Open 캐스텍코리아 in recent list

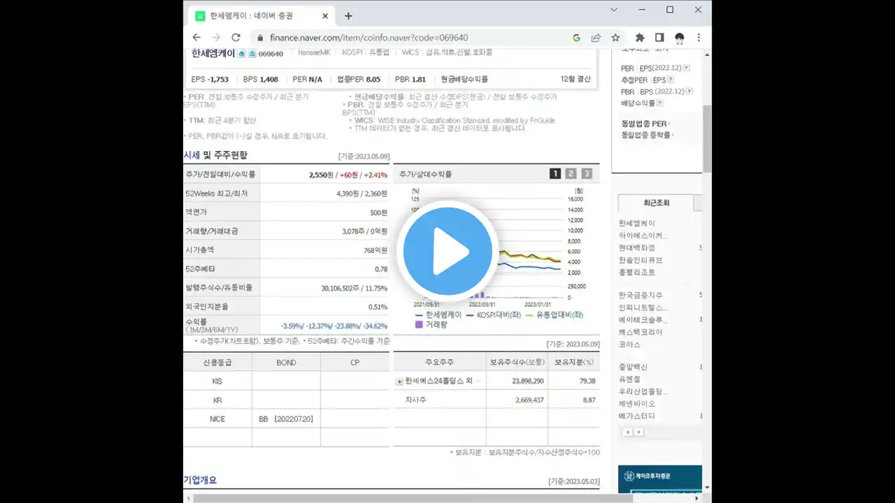(640, 332)
